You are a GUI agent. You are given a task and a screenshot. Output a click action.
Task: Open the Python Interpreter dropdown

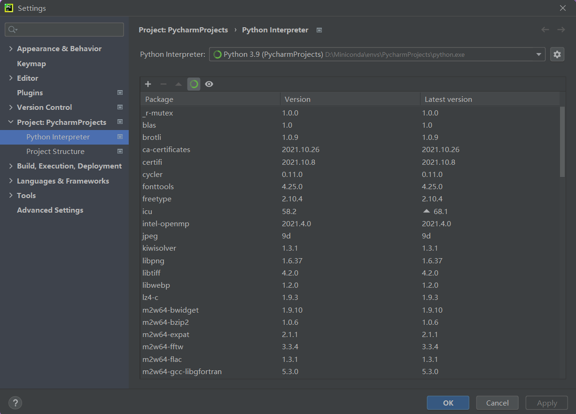538,54
